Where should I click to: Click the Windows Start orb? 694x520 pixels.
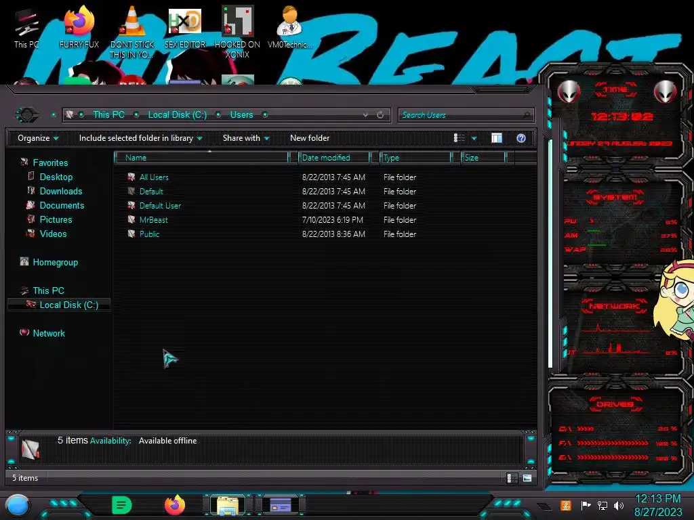point(18,506)
